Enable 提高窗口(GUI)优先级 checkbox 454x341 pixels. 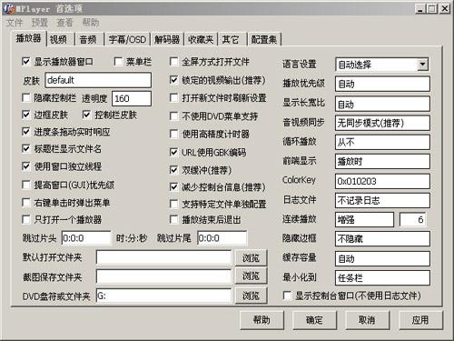pyautogui.click(x=26, y=185)
